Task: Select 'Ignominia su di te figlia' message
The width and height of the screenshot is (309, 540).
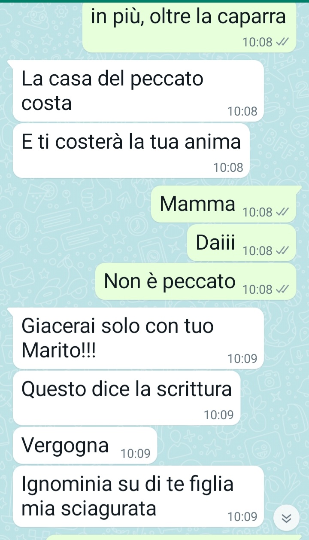Action: (x=138, y=496)
